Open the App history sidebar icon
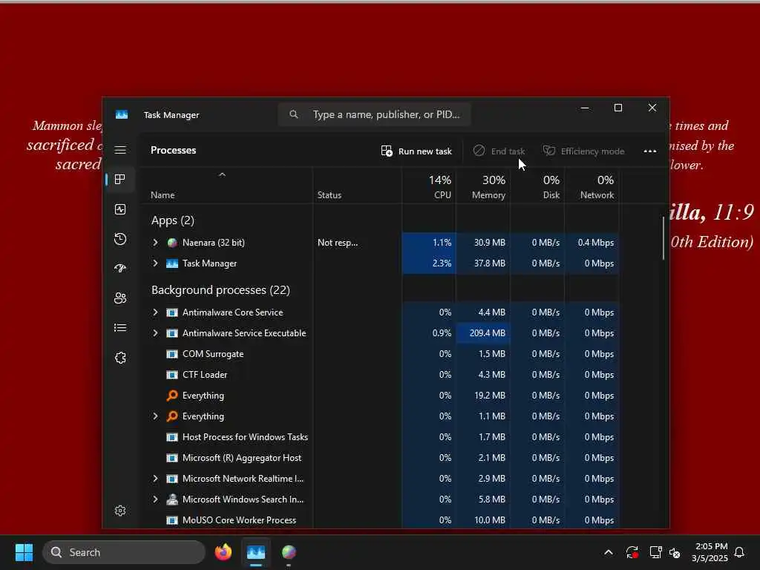This screenshot has height=570, width=760. (120, 239)
